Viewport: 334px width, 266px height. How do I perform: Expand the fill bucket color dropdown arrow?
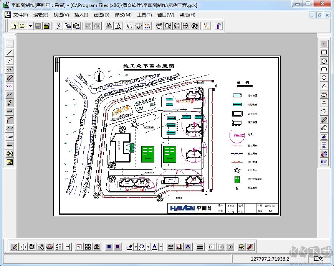coord(148,247)
